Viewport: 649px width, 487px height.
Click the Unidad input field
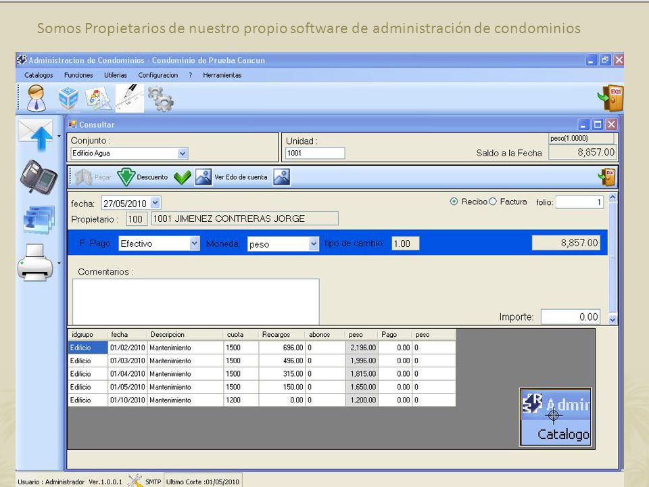(x=314, y=154)
